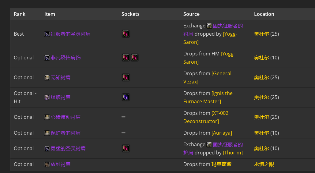Click the 煤烟衬肩 item icon
Screen dimensions: 315x173
pos(47,97)
